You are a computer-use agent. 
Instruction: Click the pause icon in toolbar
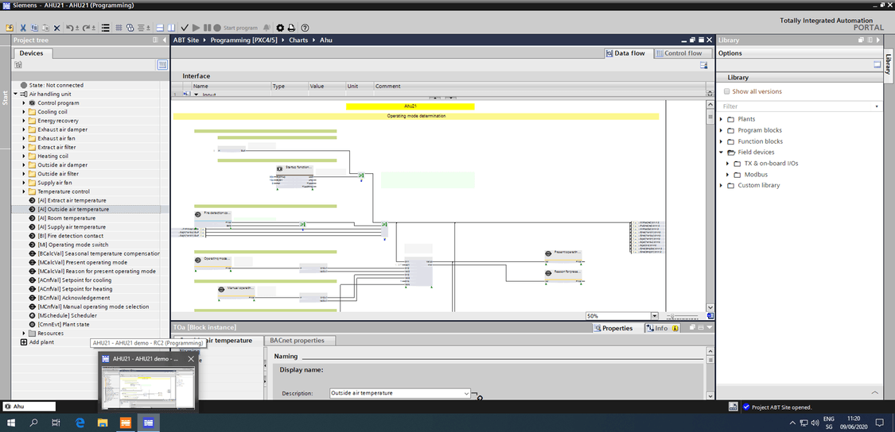tap(207, 28)
